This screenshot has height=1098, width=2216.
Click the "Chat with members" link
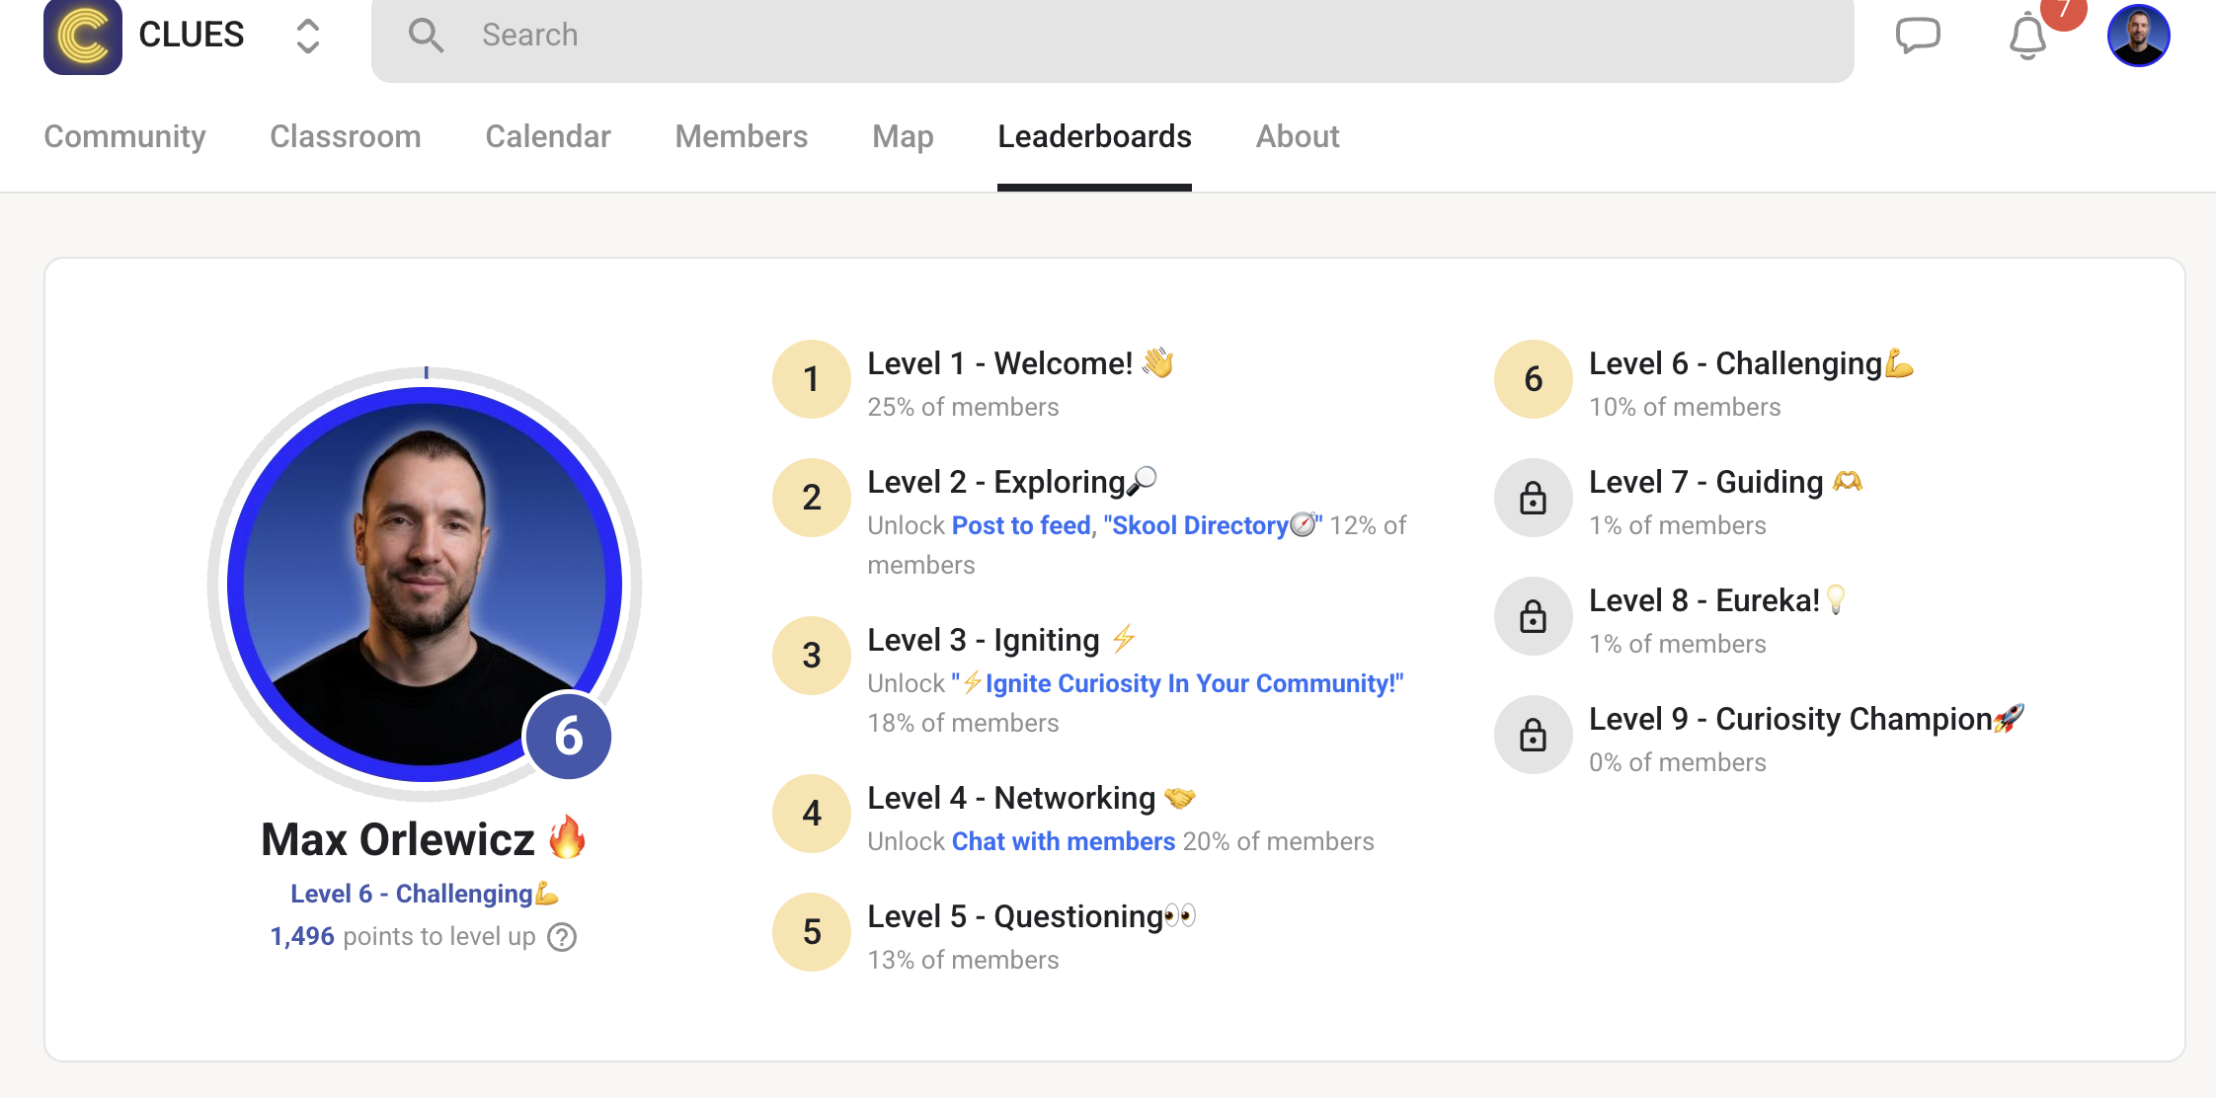[x=1063, y=841]
